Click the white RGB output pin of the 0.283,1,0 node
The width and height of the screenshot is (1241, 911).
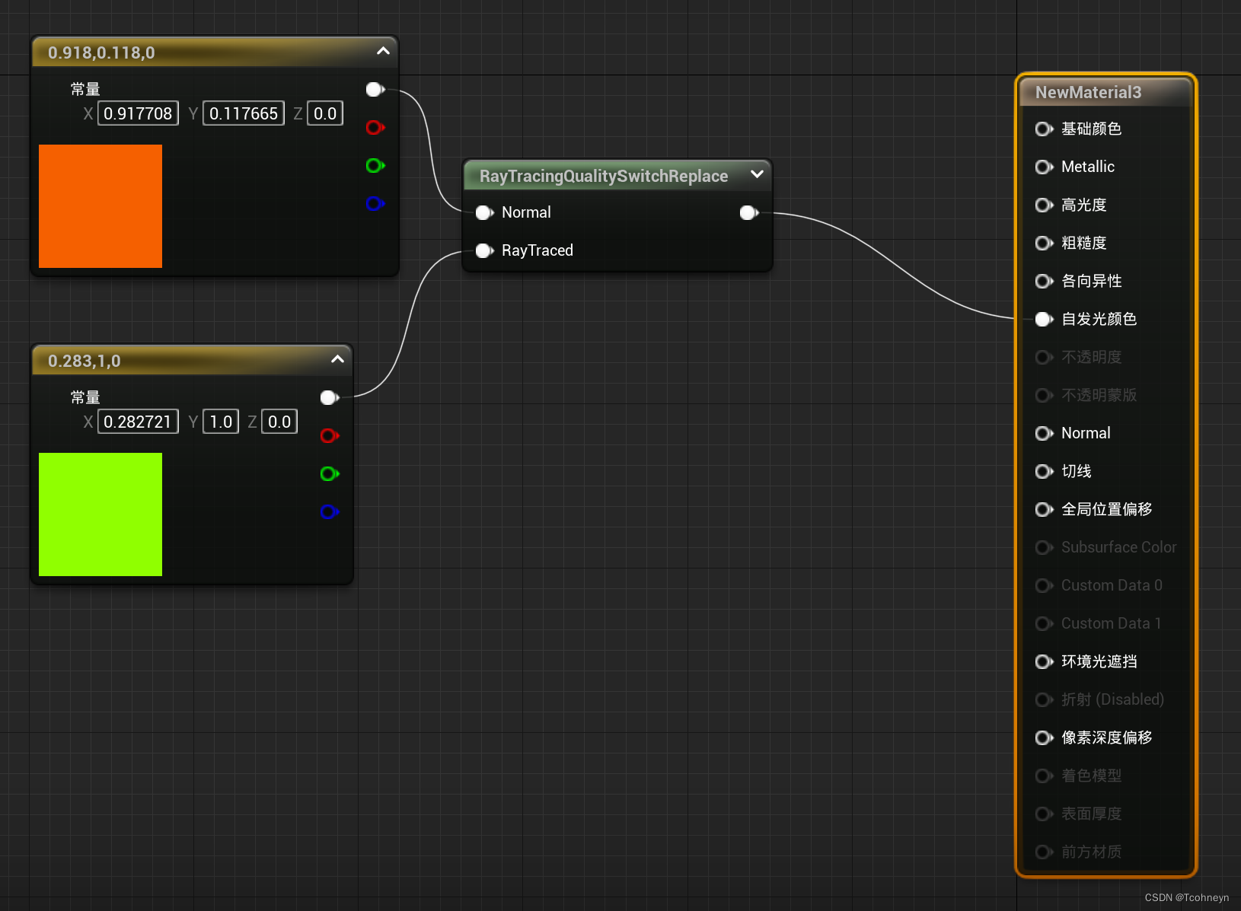[330, 398]
